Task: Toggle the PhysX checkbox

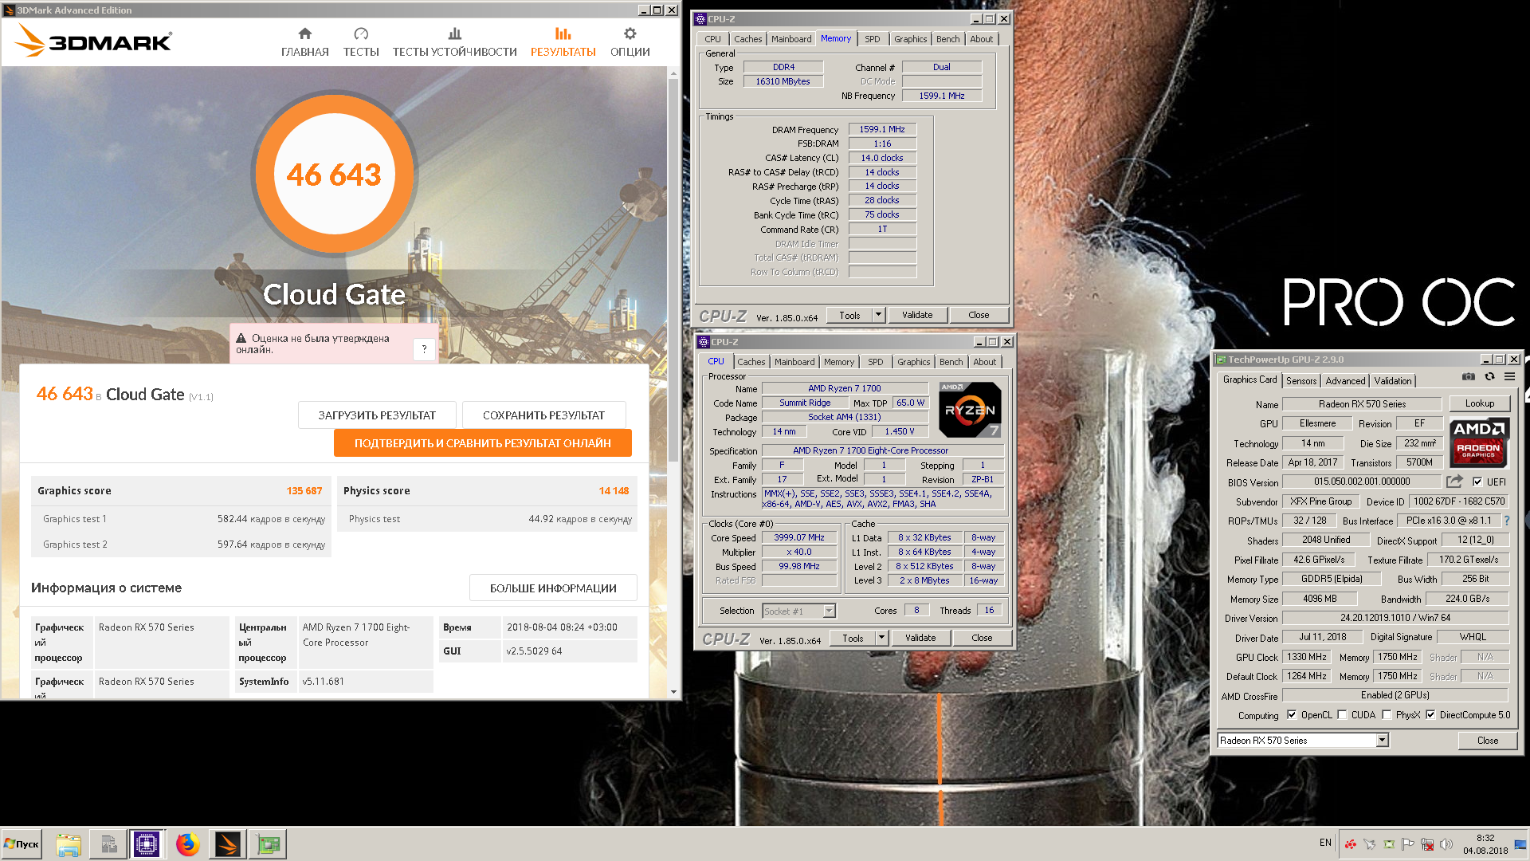Action: (x=1387, y=715)
